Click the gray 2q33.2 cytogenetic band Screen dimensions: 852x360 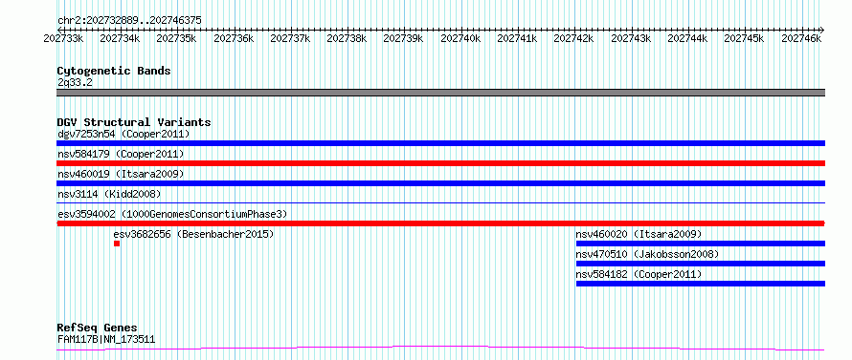tap(440, 93)
